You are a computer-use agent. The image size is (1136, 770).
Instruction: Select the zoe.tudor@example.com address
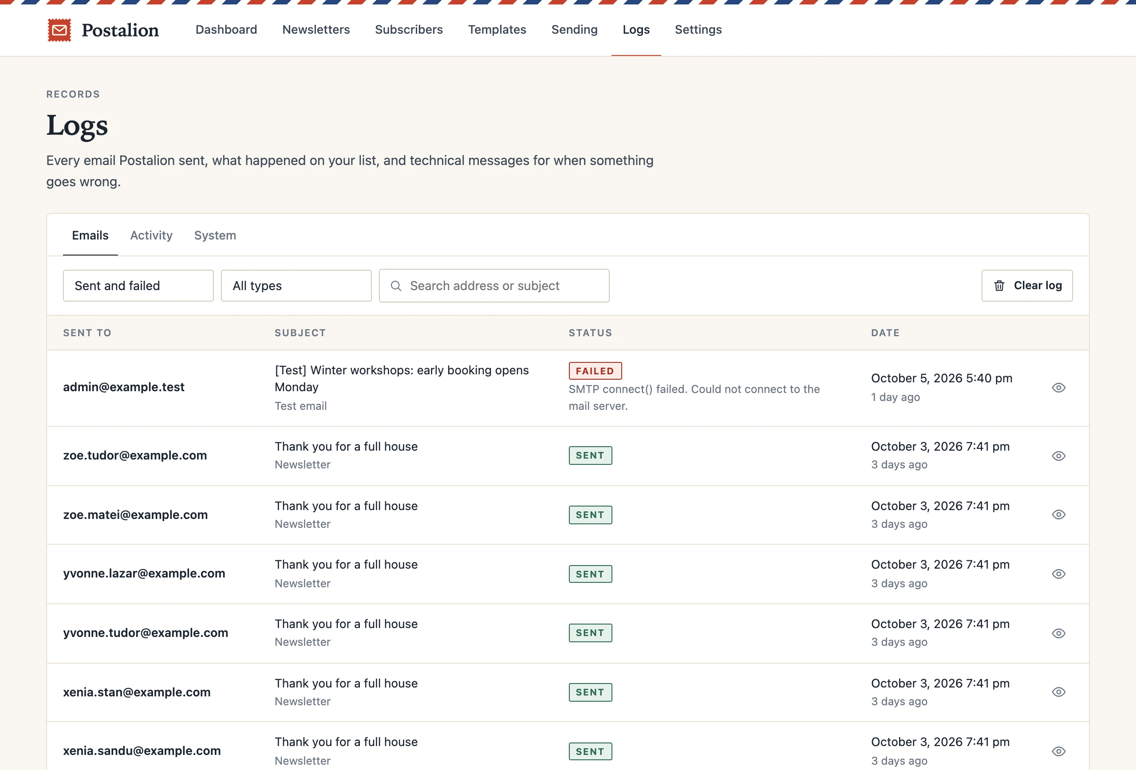[135, 456]
